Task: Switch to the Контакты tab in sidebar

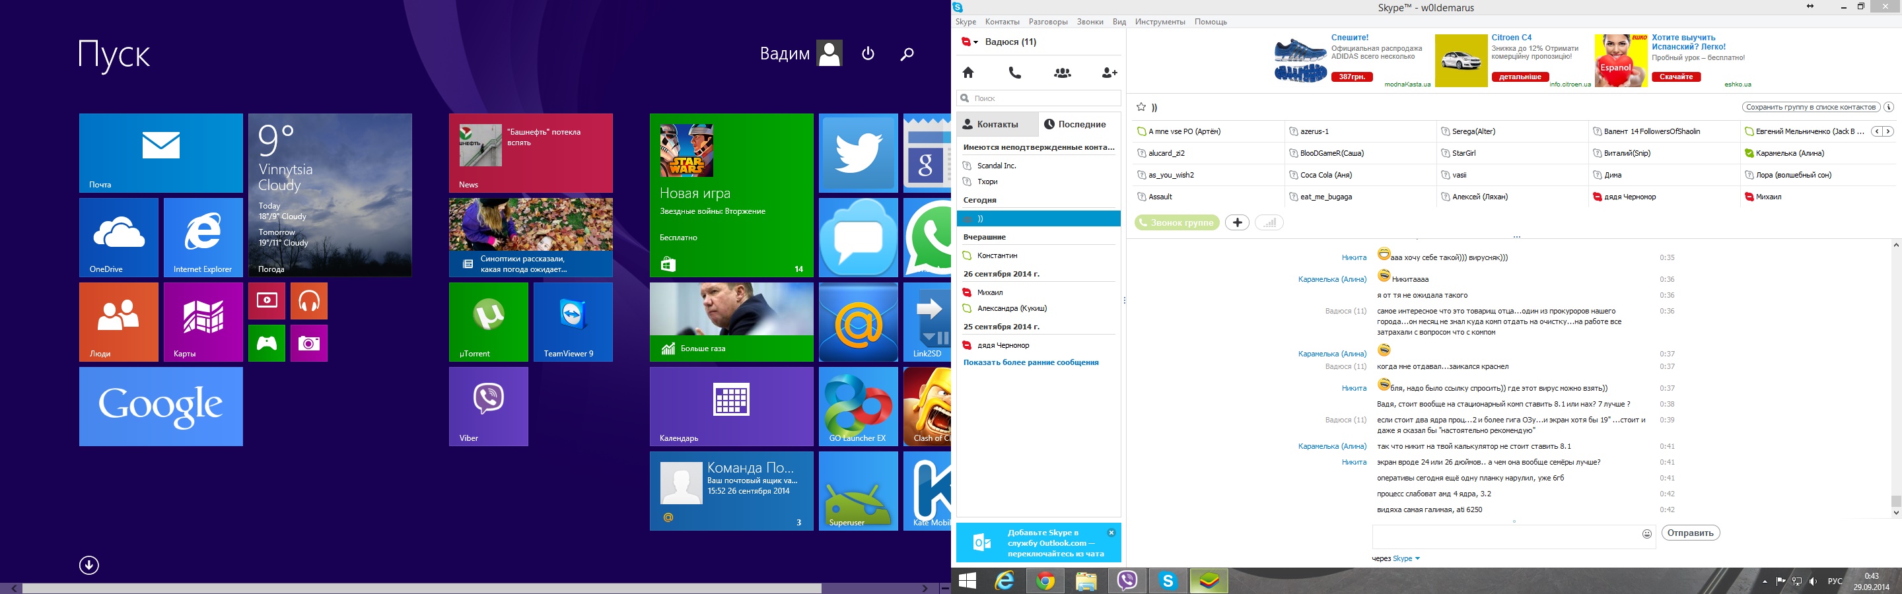Action: point(997,124)
